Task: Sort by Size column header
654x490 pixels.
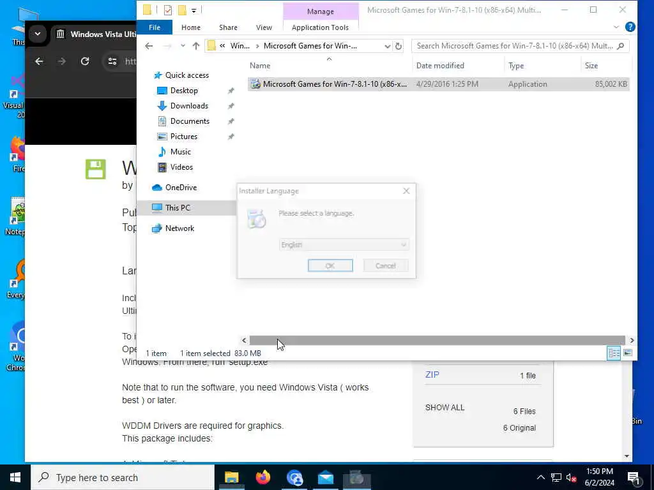Action: pyautogui.click(x=591, y=66)
